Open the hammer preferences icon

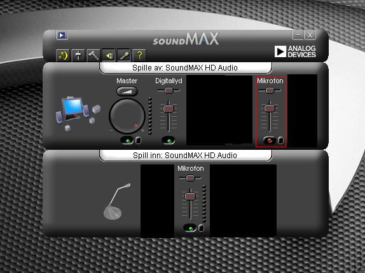pos(93,55)
